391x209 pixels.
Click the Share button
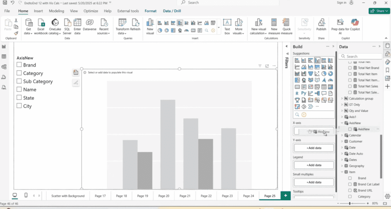tap(379, 11)
